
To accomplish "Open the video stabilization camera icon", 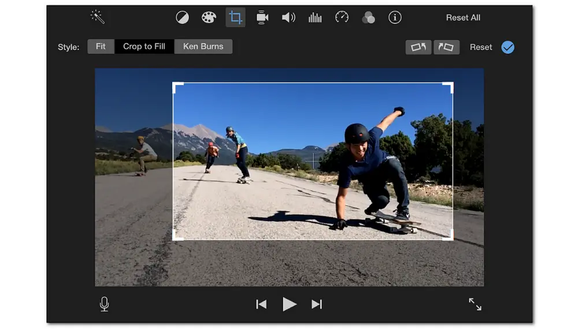I will (262, 17).
